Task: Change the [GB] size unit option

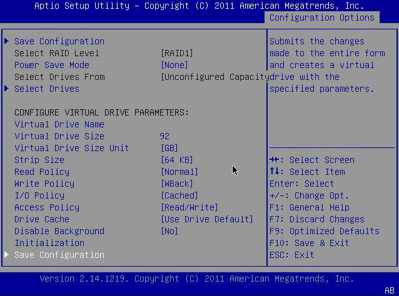Action: (169, 148)
